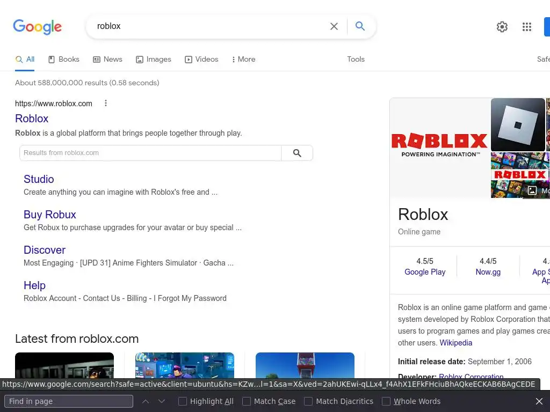Open the Help sitelink

click(34, 285)
